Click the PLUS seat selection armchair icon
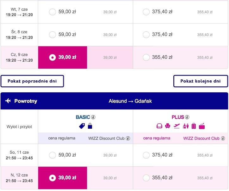This screenshot has width=229, height=191. coord(168,126)
